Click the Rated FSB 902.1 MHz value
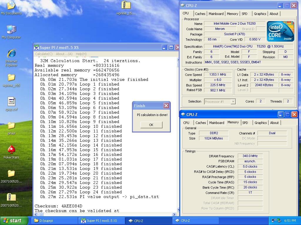301x225 pixels. [218, 90]
